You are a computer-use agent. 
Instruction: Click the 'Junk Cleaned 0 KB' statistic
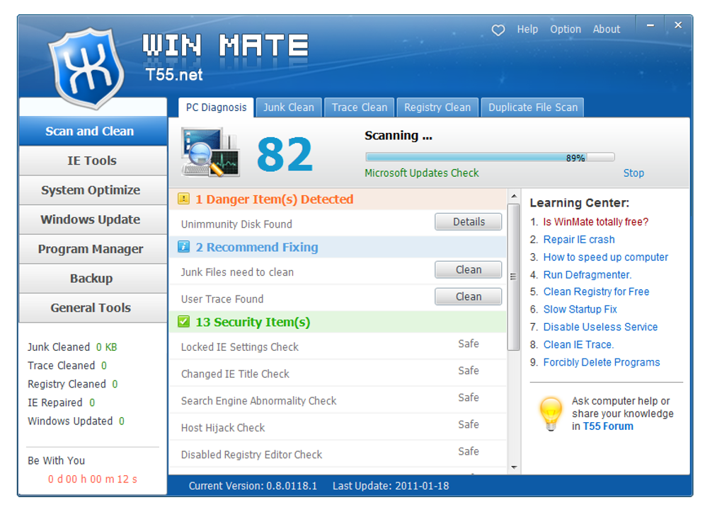tap(72, 347)
